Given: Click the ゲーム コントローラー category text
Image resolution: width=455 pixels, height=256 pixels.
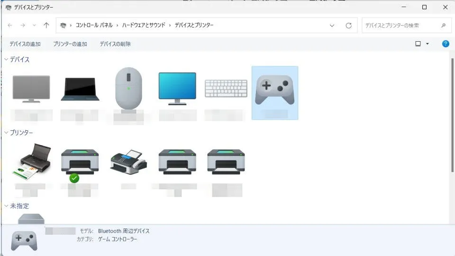Looking at the screenshot, I should coord(118,239).
